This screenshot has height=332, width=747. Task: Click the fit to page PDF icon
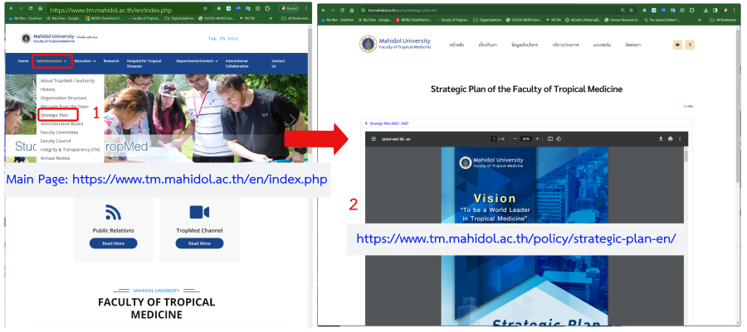point(549,139)
